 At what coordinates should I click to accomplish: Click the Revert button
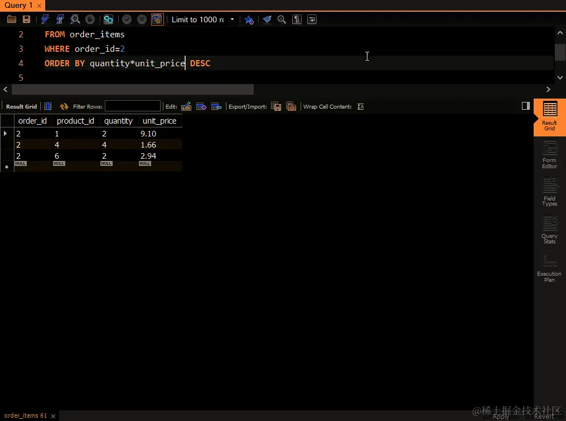coord(544,417)
